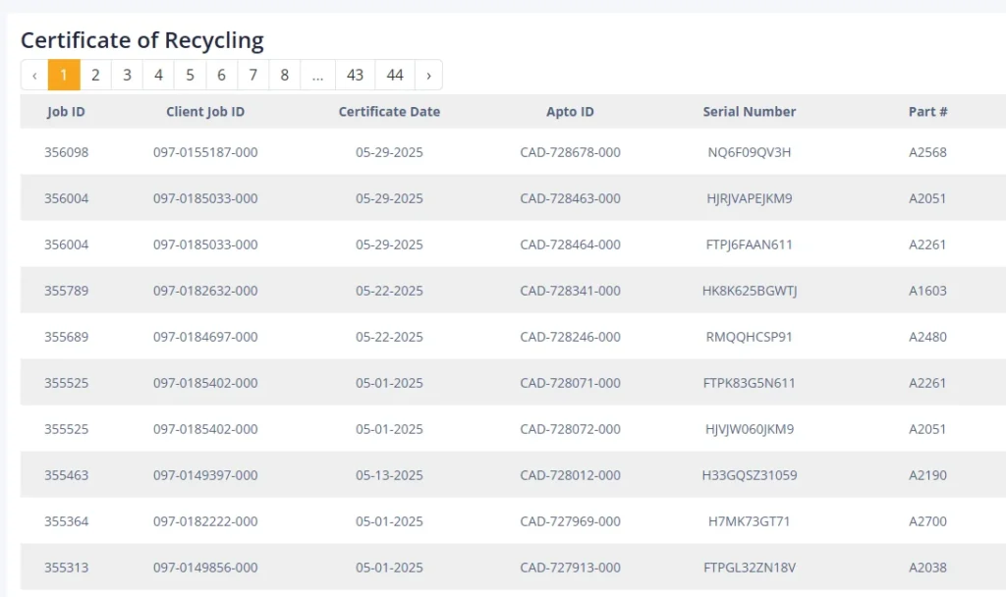Select Job ID 356098 cell
1006x597 pixels.
66,152
